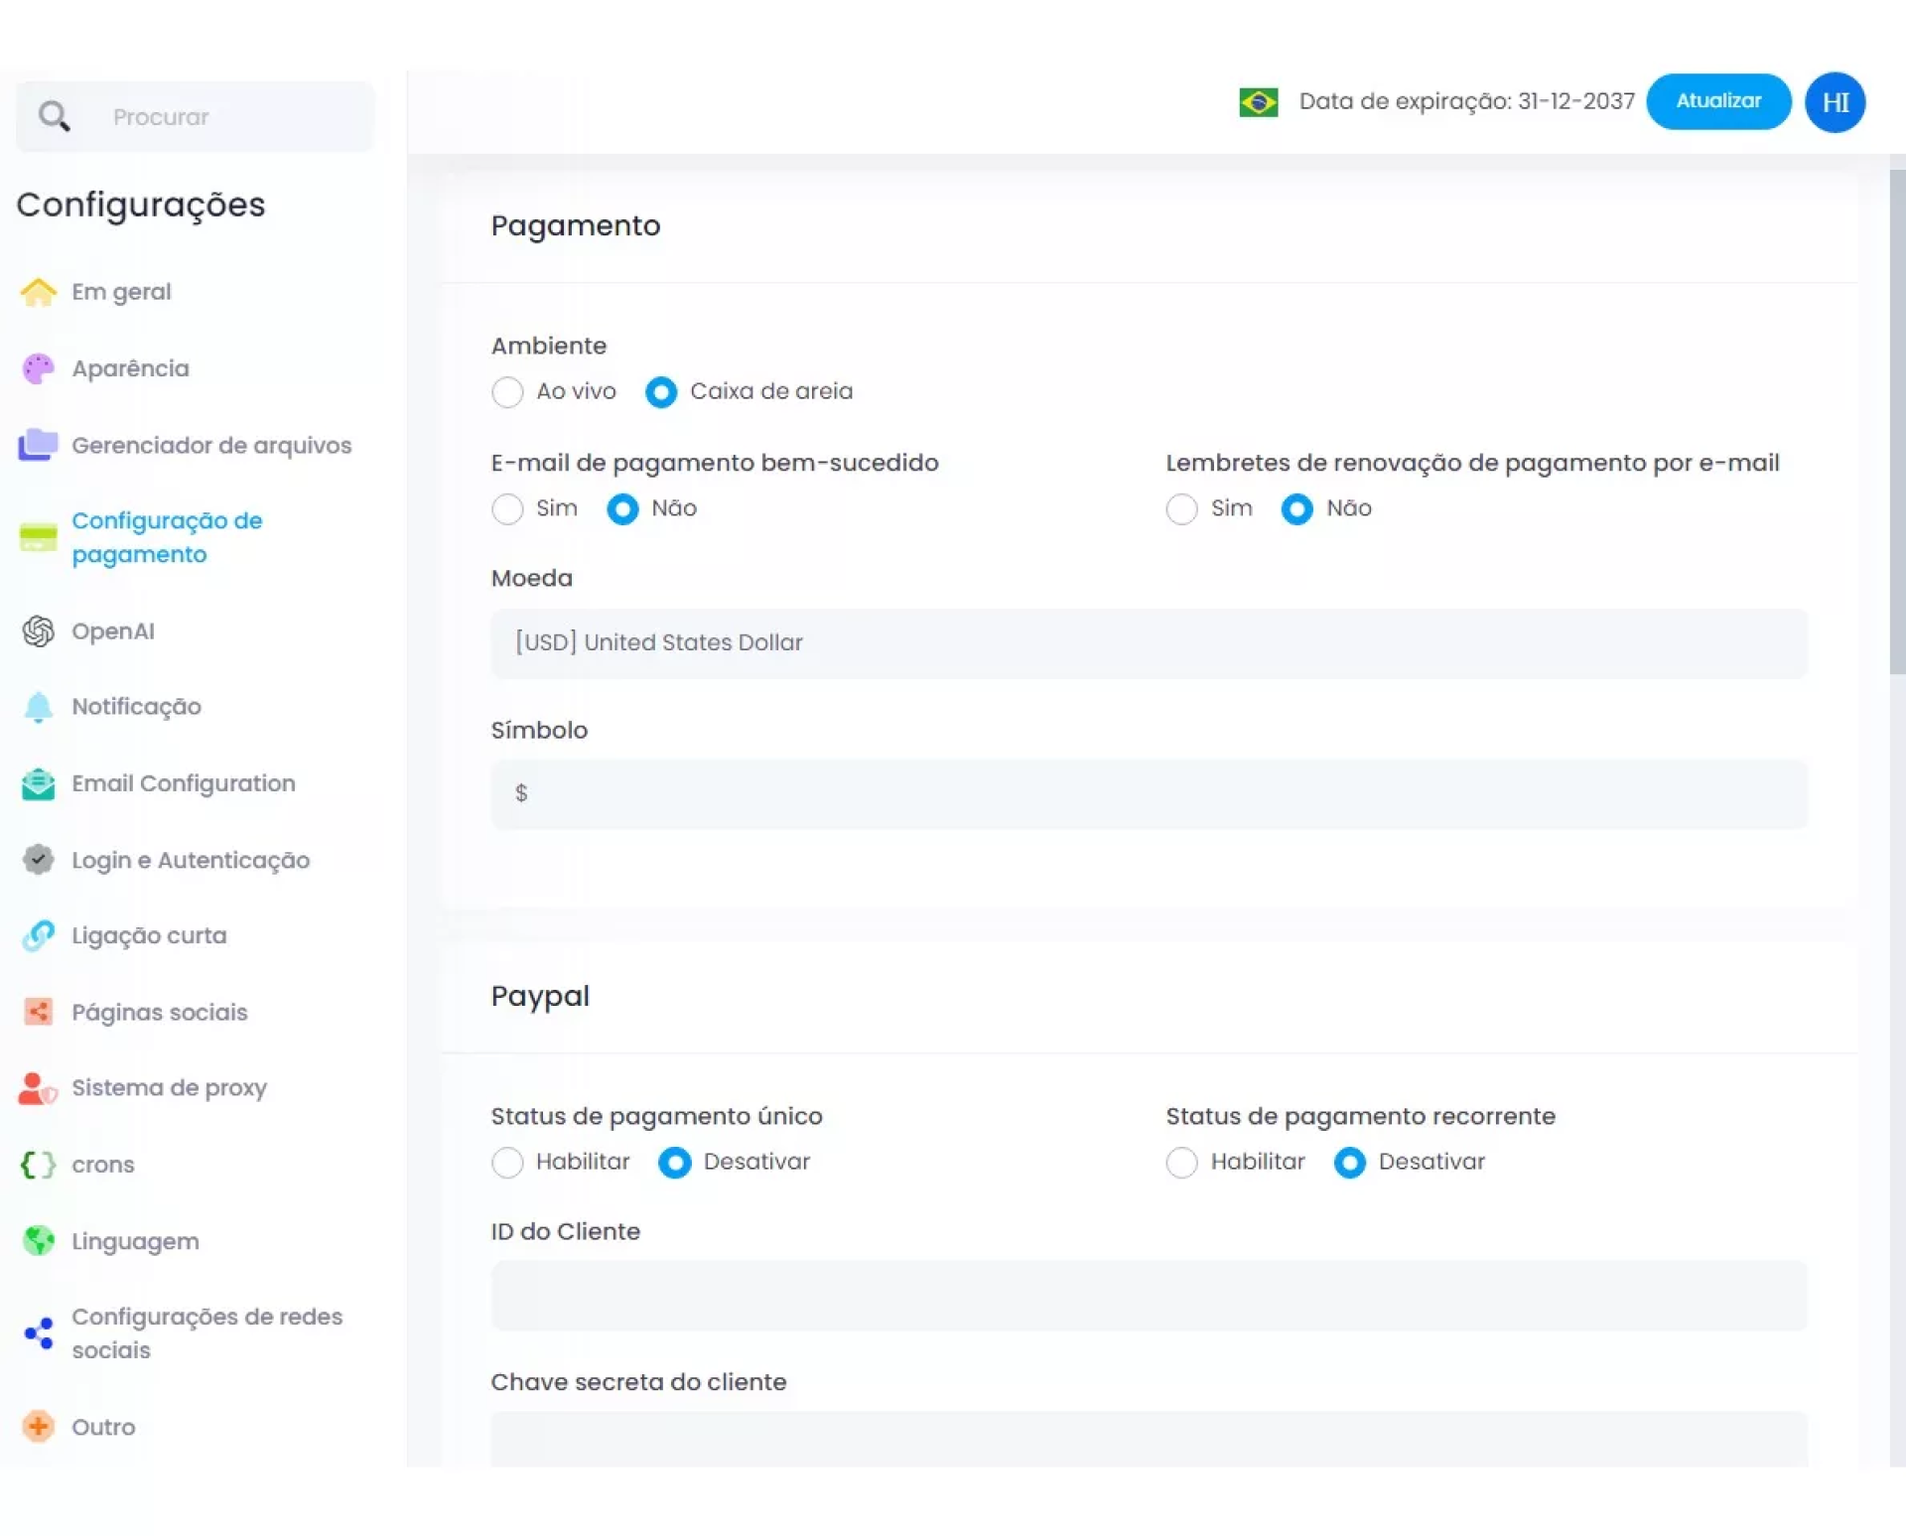Image resolution: width=1906 pixels, height=1536 pixels.
Task: Click the Gerenciador de arquivos folder icon
Action: point(38,445)
